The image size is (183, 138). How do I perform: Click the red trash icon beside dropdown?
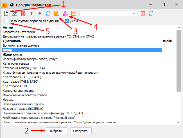(143, 13)
